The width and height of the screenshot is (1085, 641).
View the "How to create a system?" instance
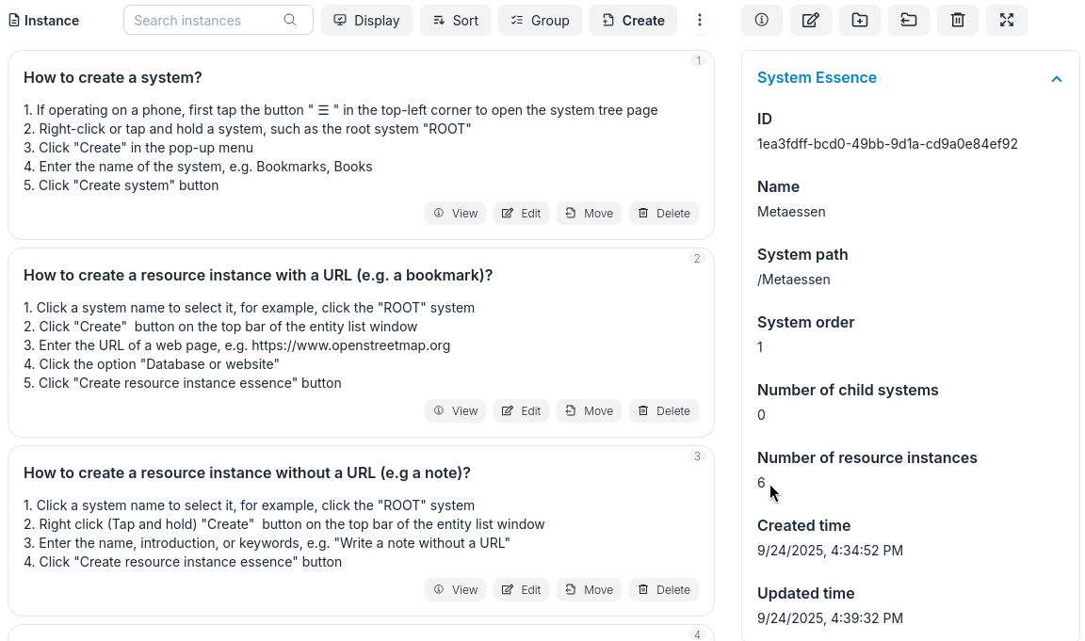coord(455,214)
